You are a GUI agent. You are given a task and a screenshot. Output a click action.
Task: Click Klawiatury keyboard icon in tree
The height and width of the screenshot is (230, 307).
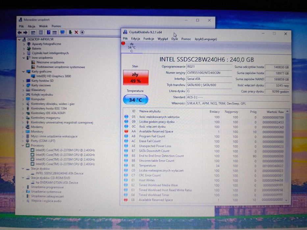pos(28,90)
